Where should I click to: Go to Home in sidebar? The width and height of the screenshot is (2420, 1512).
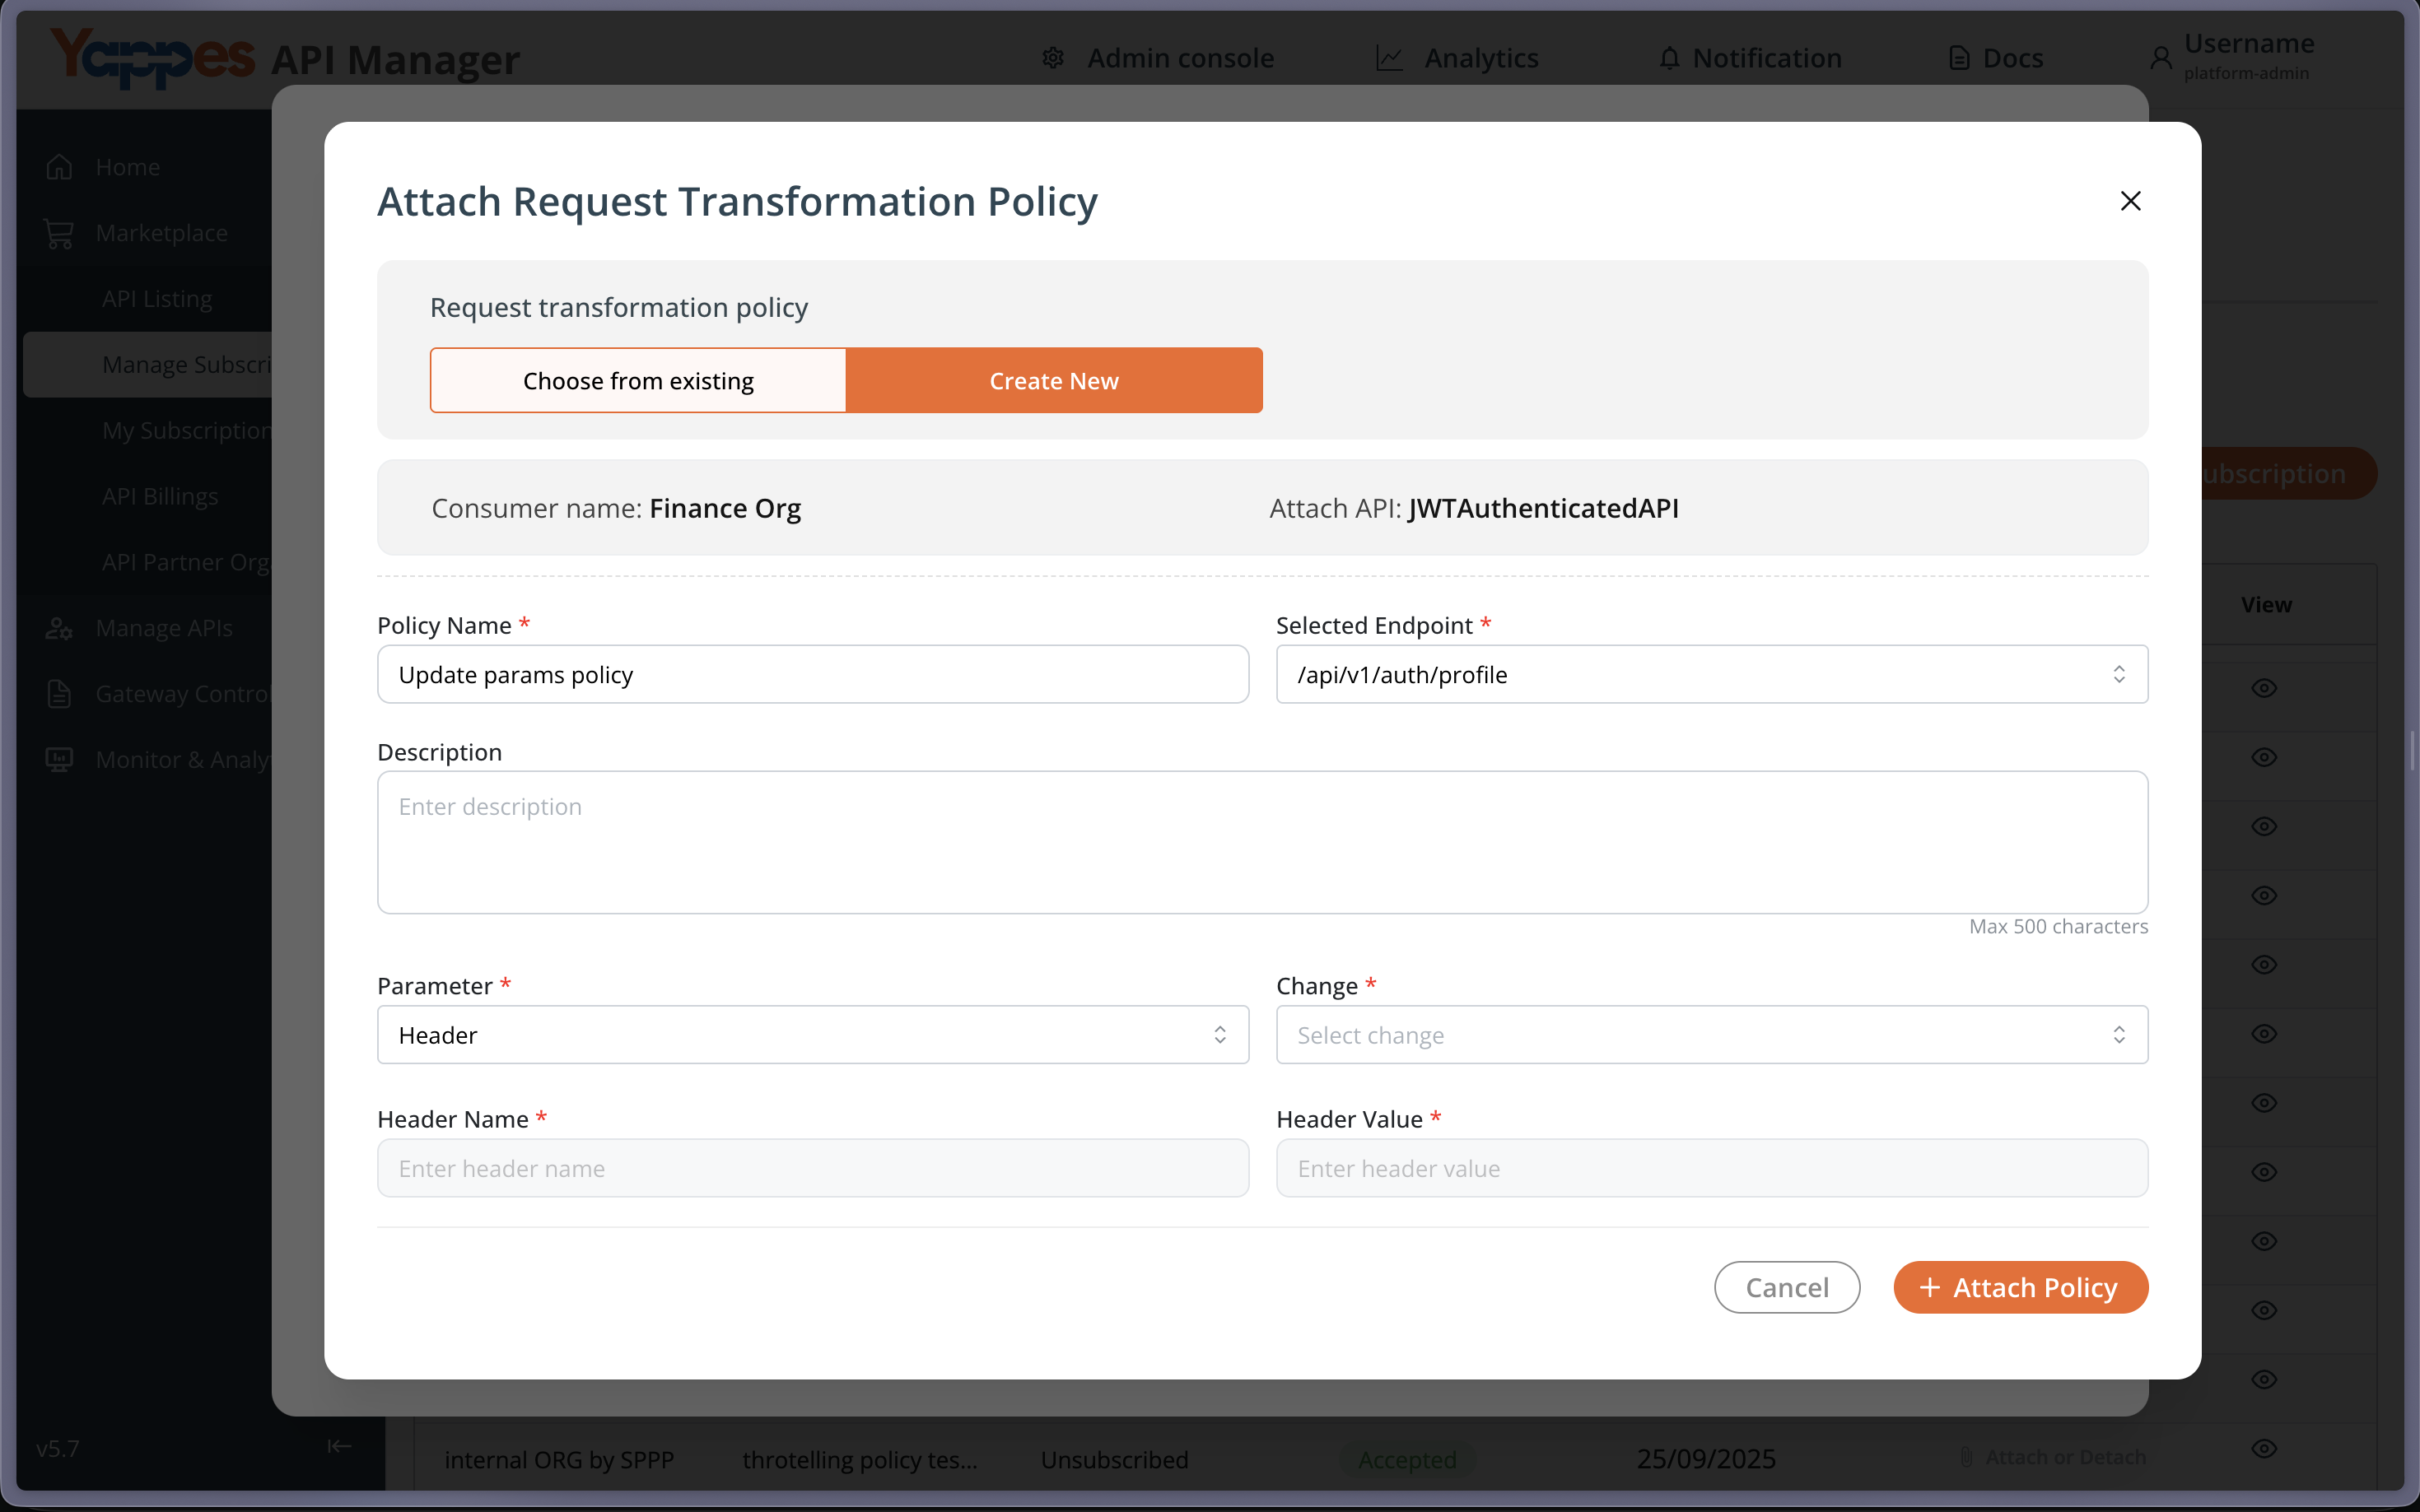(x=128, y=167)
